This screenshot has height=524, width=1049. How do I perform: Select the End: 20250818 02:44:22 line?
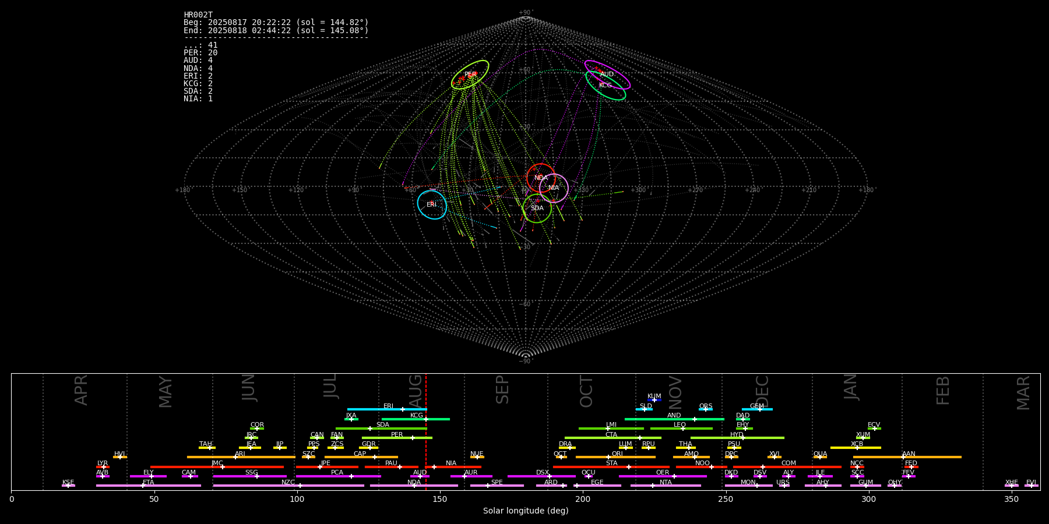(276, 30)
